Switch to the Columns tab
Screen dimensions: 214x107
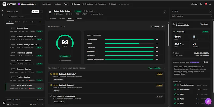point(62,19)
